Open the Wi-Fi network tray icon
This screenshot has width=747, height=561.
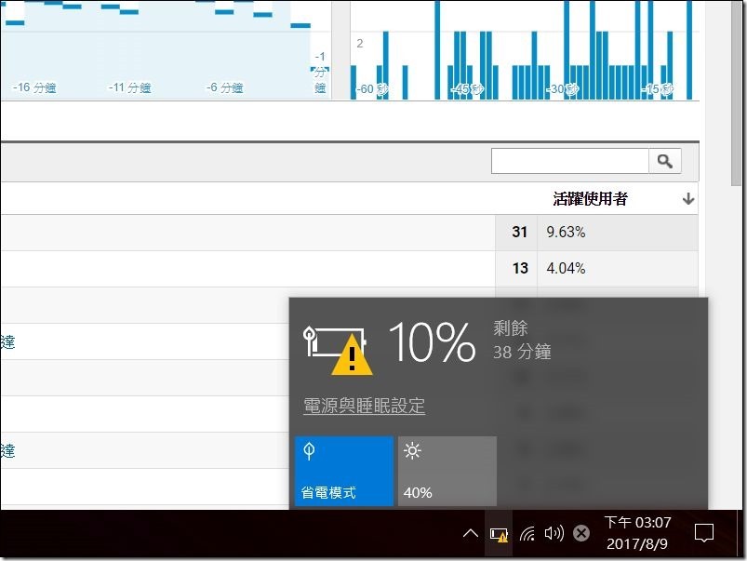[x=527, y=534]
